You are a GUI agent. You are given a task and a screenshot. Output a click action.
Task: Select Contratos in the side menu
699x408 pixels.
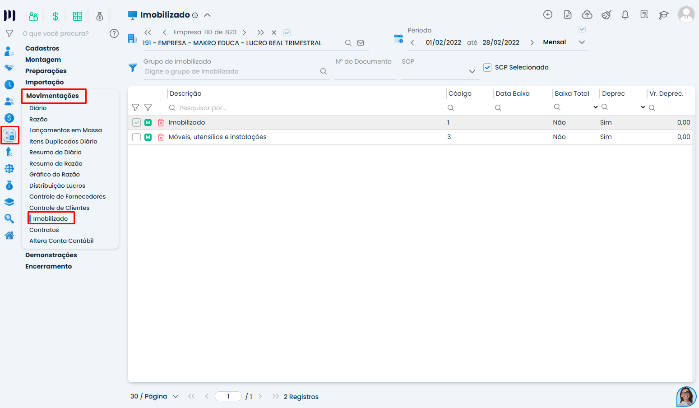[x=44, y=230]
